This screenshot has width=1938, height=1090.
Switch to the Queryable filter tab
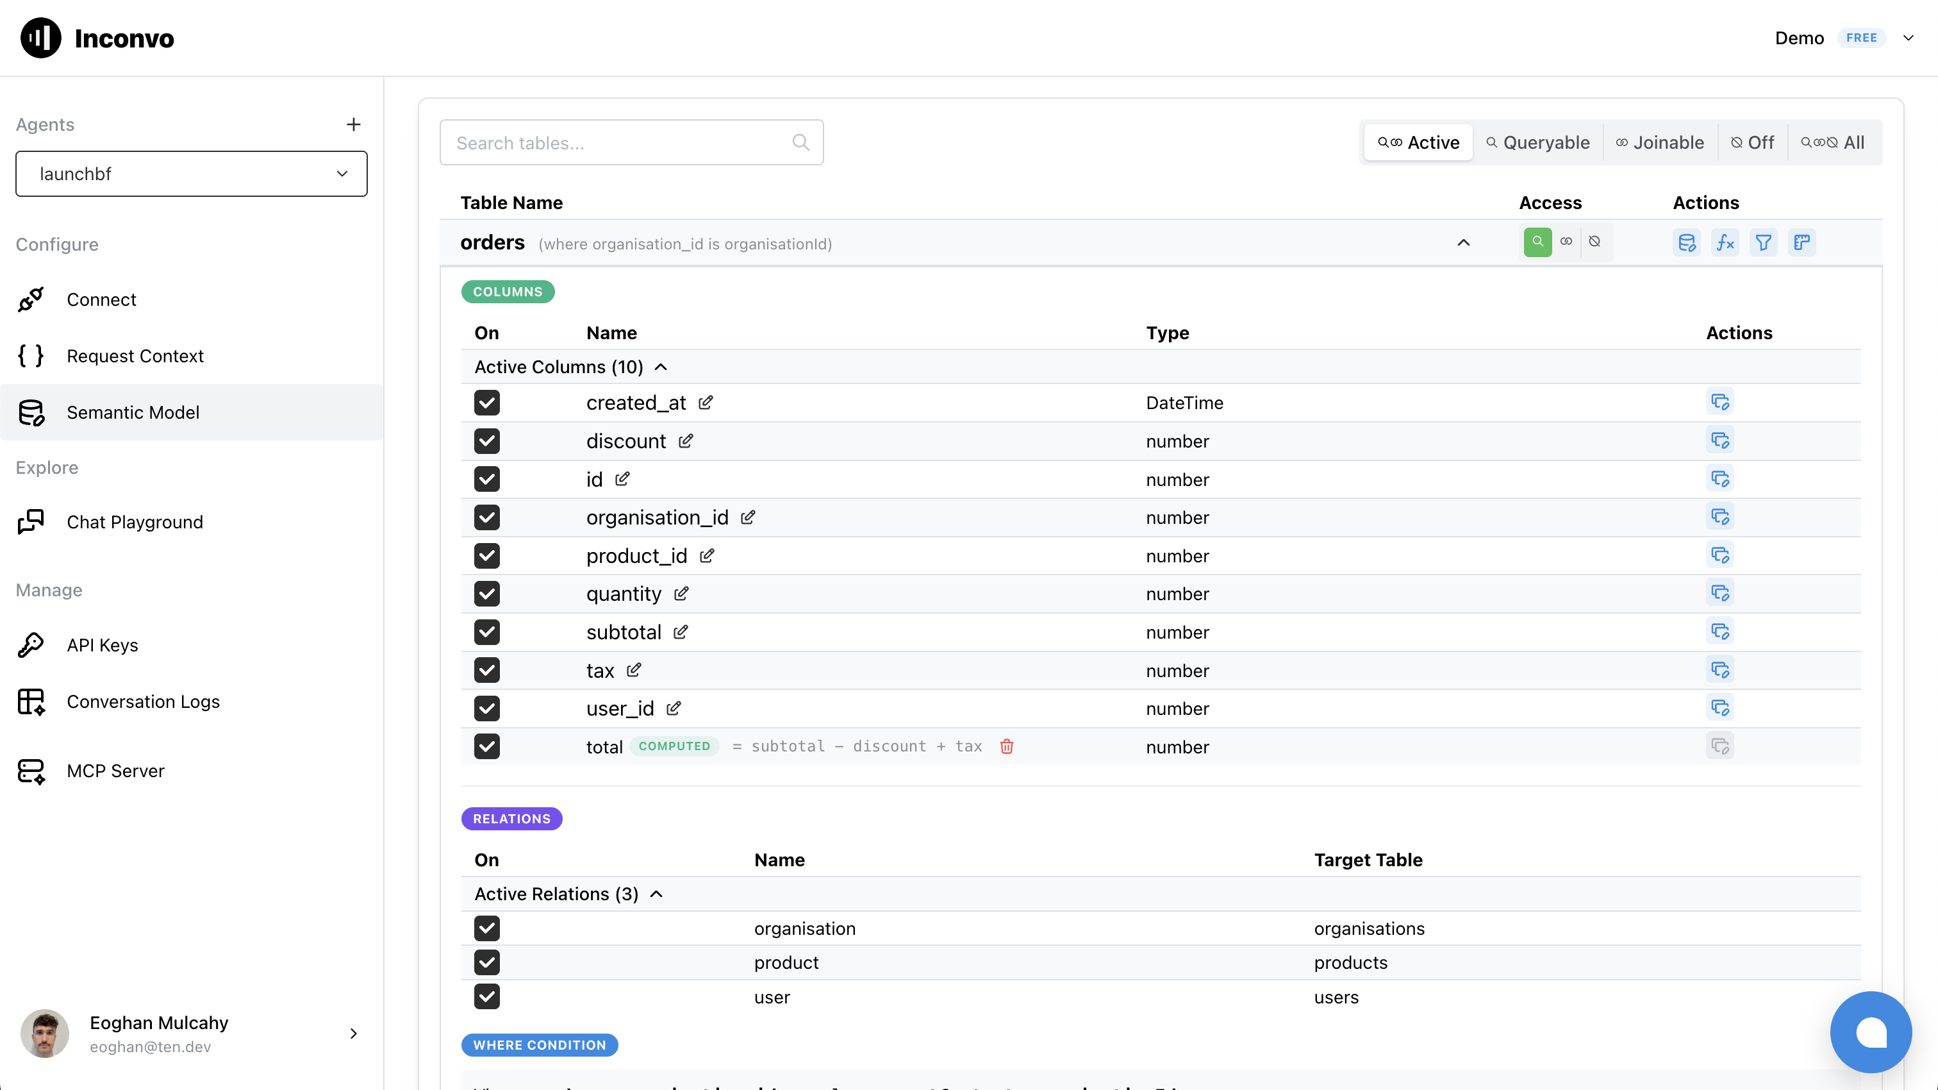point(1537,142)
